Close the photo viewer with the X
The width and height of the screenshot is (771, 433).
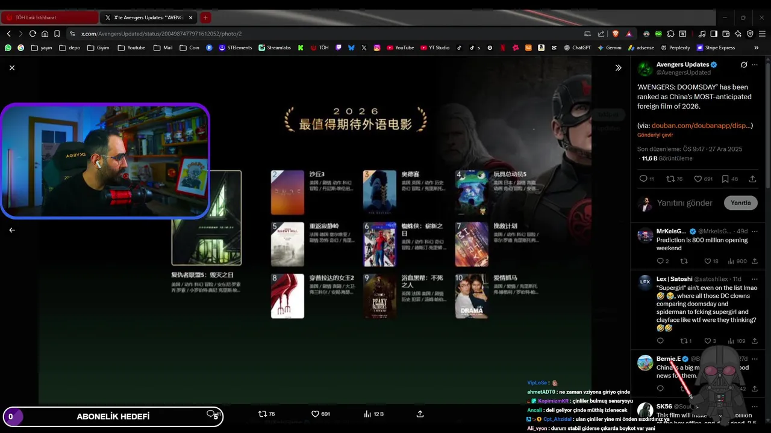coord(12,68)
